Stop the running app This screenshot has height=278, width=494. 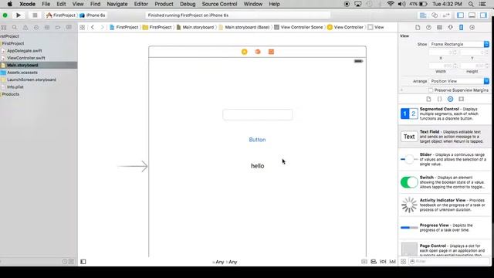pos(35,15)
